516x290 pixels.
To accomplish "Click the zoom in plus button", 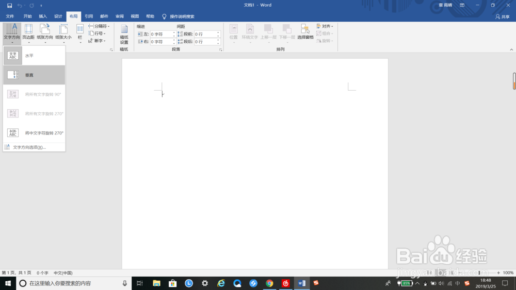I will (498, 273).
